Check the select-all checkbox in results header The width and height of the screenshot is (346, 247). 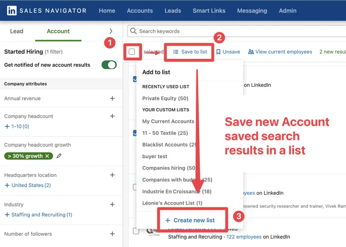point(132,51)
